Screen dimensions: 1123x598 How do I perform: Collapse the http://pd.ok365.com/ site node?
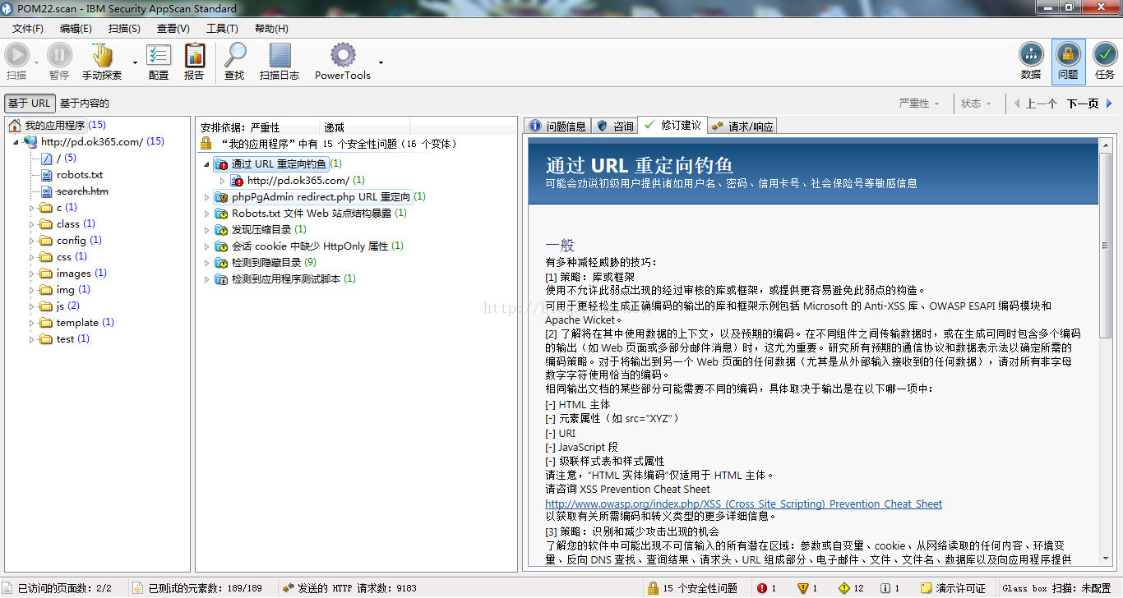[17, 142]
